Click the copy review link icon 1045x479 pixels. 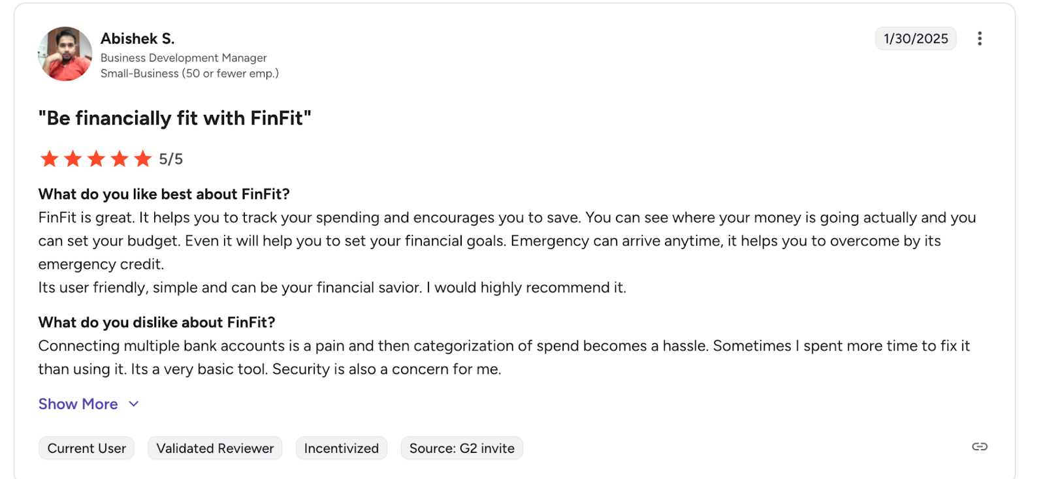pos(979,446)
